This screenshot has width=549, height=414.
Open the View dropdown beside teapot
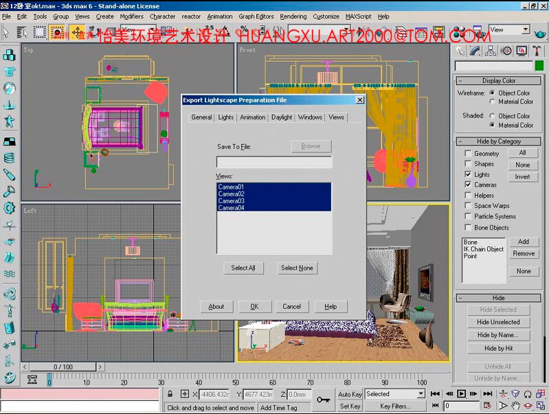click(510, 30)
